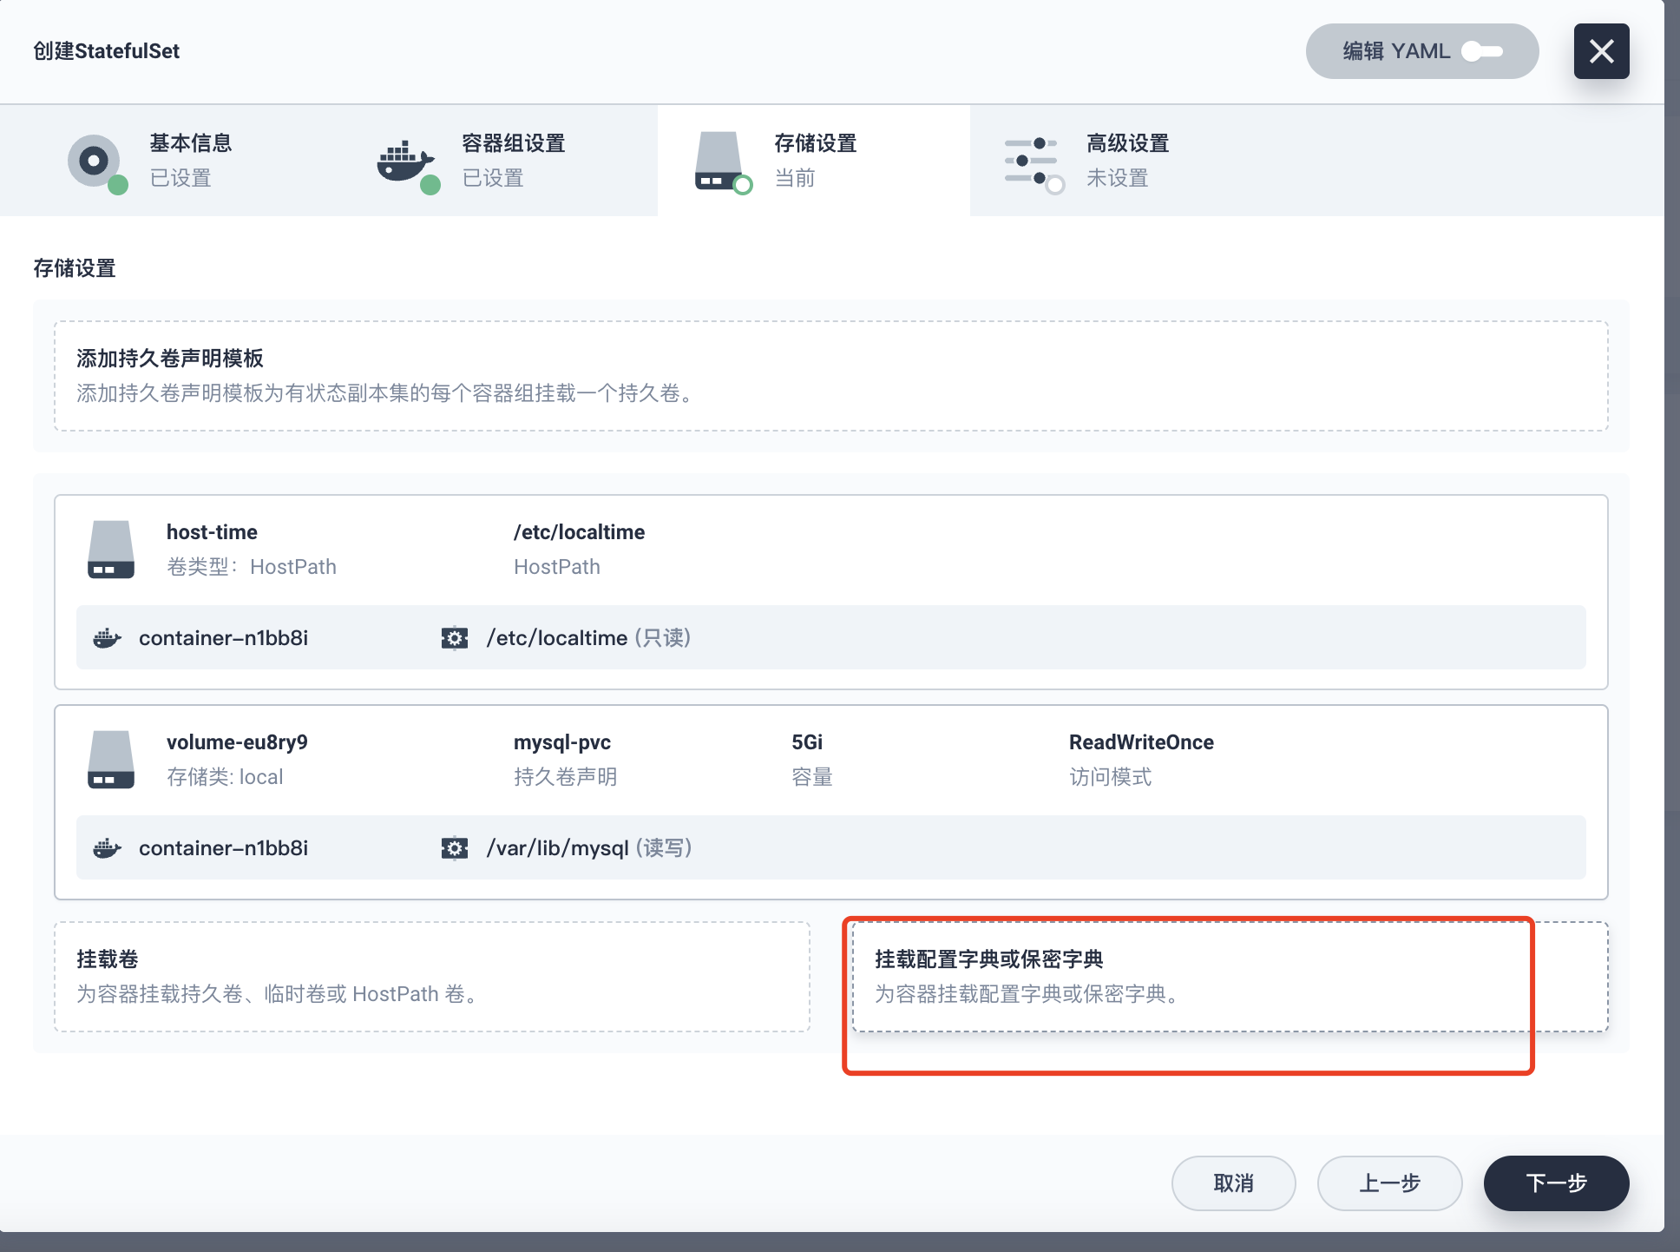Click the /etc/localtime HostPath heading

[x=579, y=532]
